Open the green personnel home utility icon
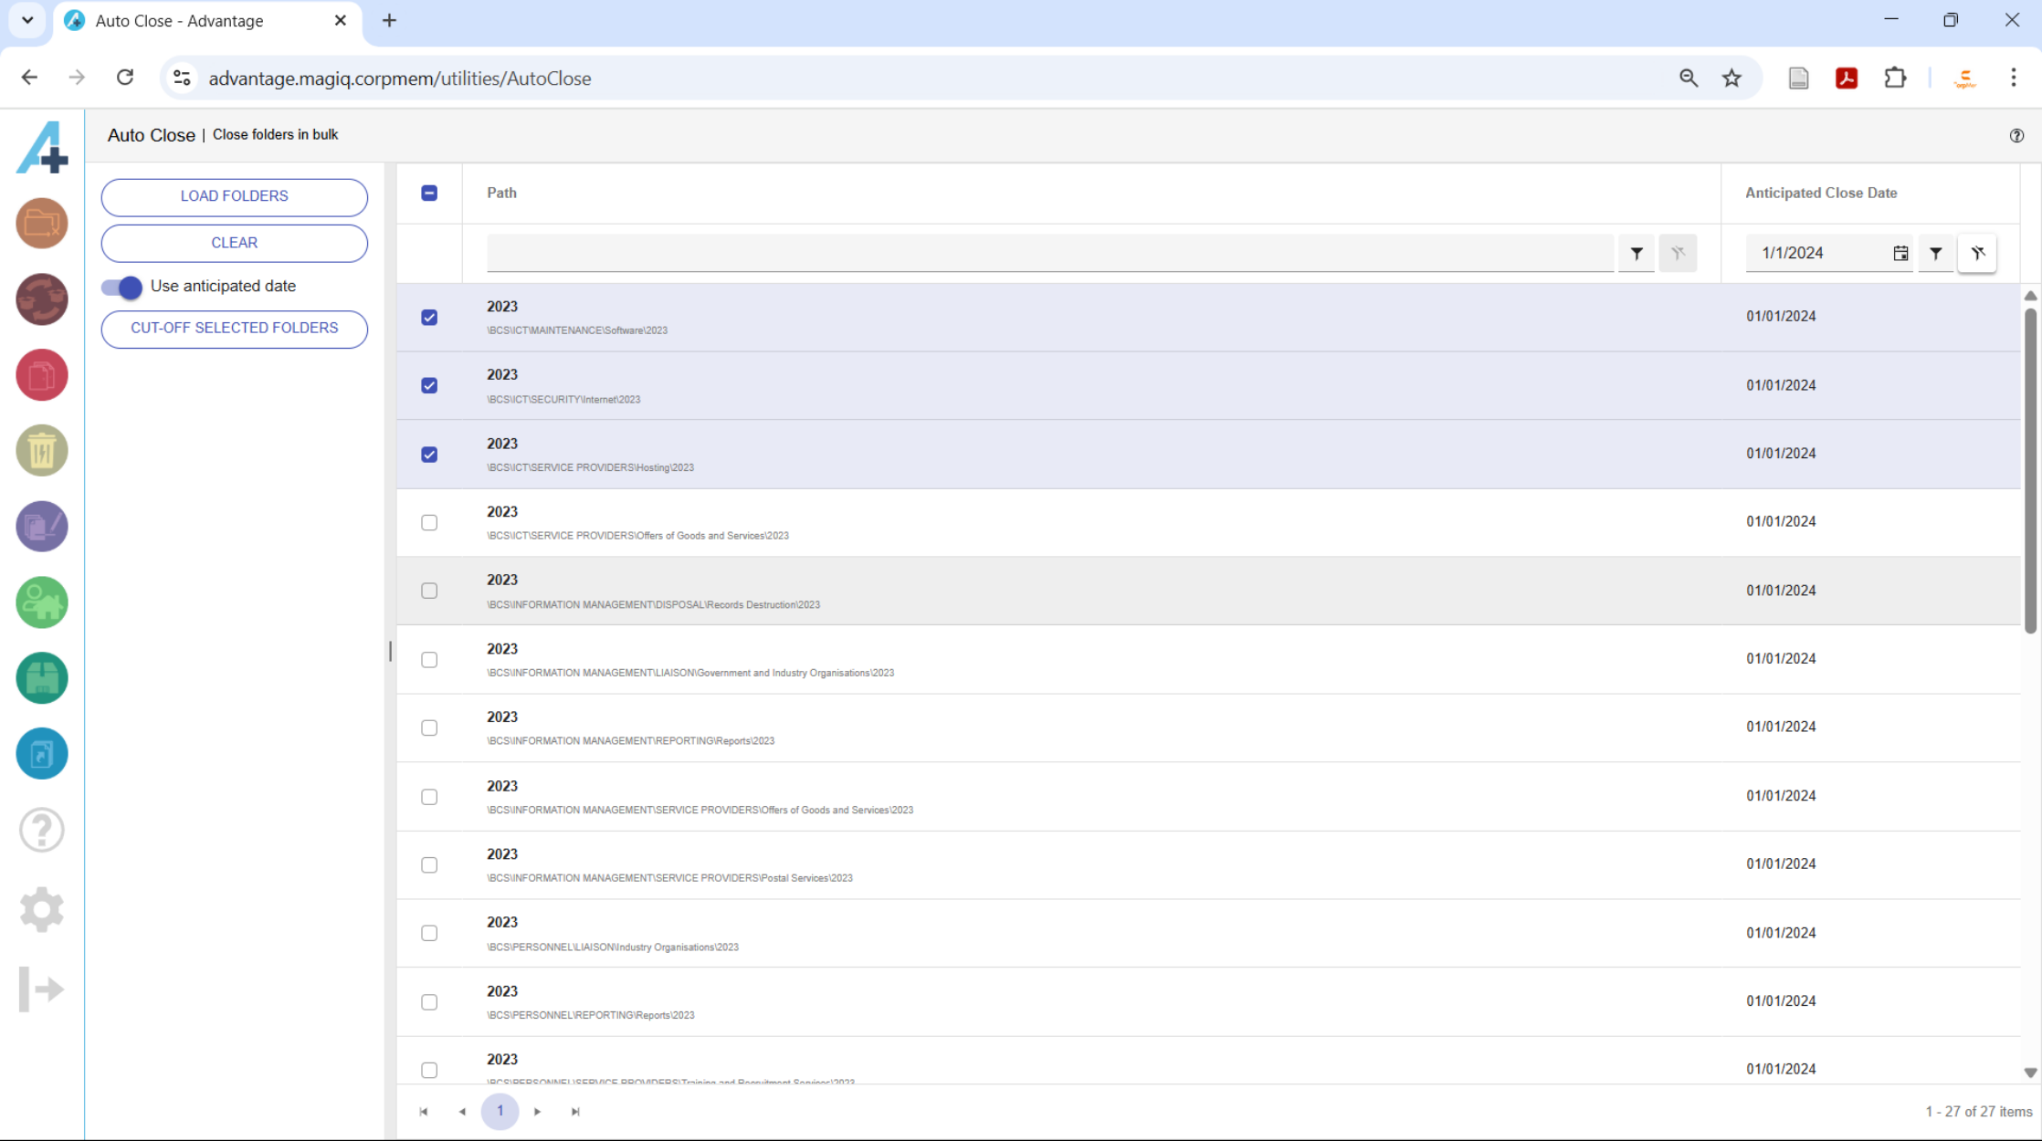This screenshot has height=1141, width=2042. pos(42,602)
